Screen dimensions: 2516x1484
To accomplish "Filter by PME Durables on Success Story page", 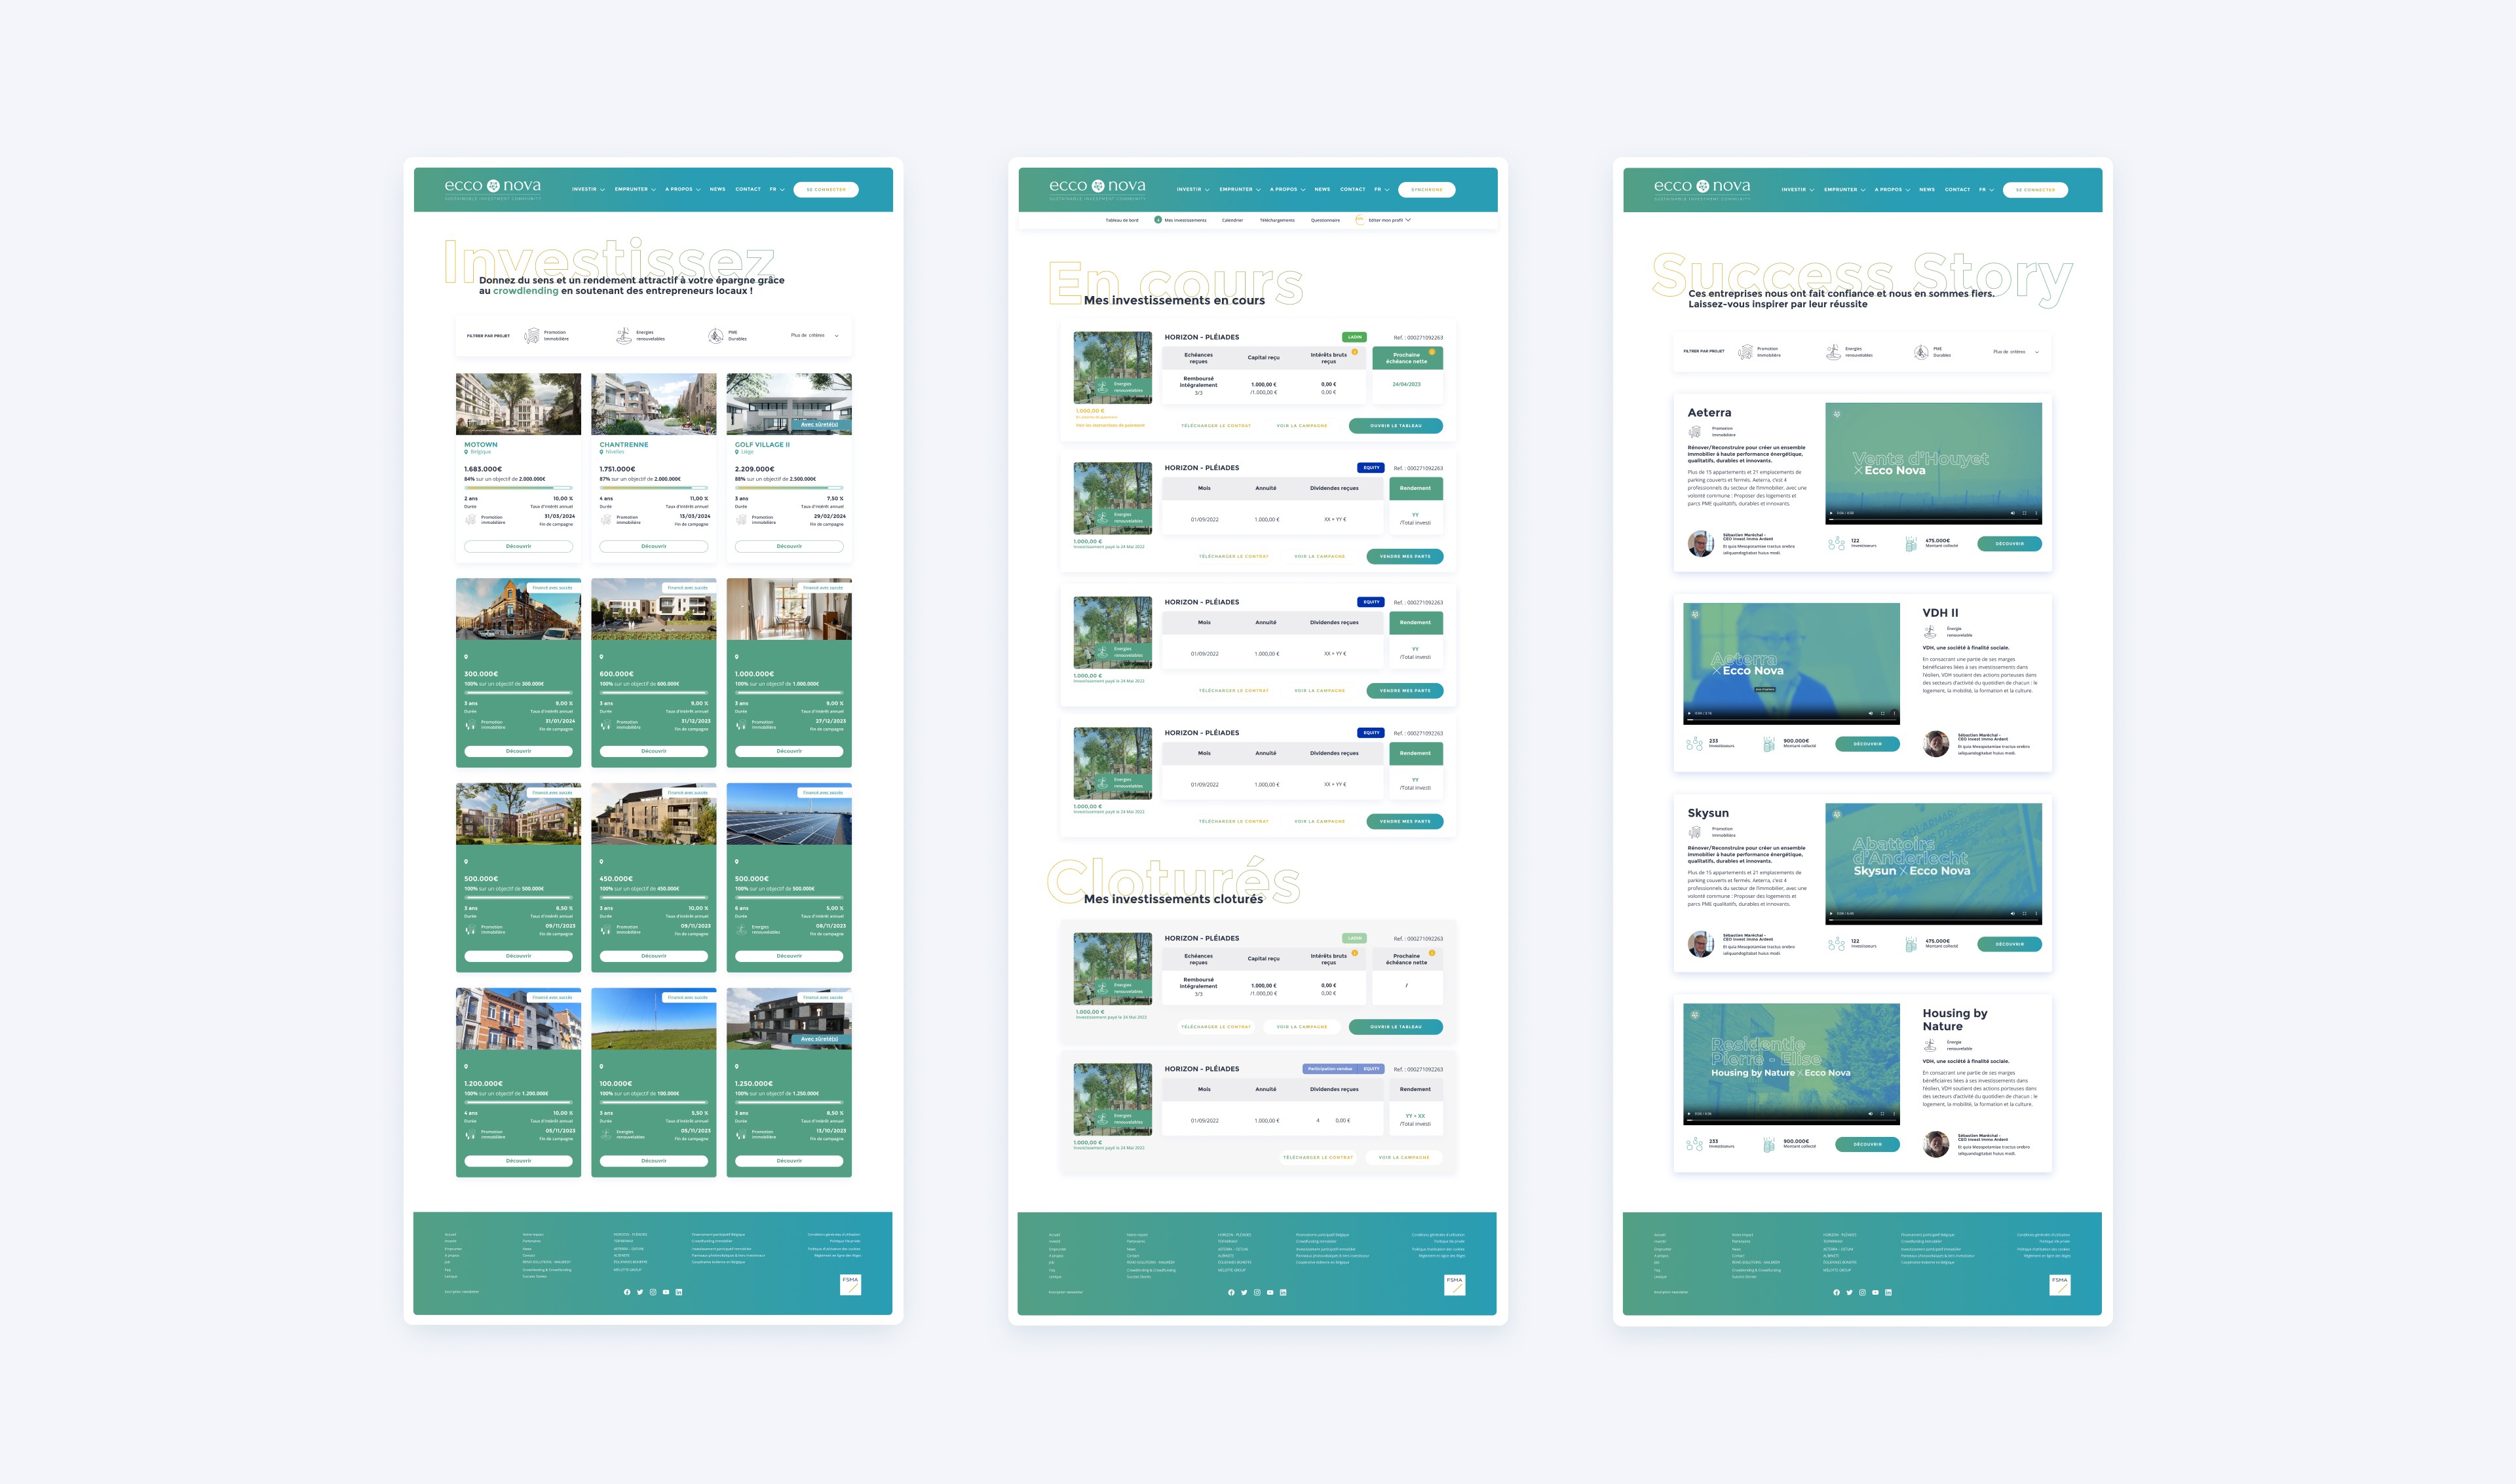I will [x=1933, y=352].
